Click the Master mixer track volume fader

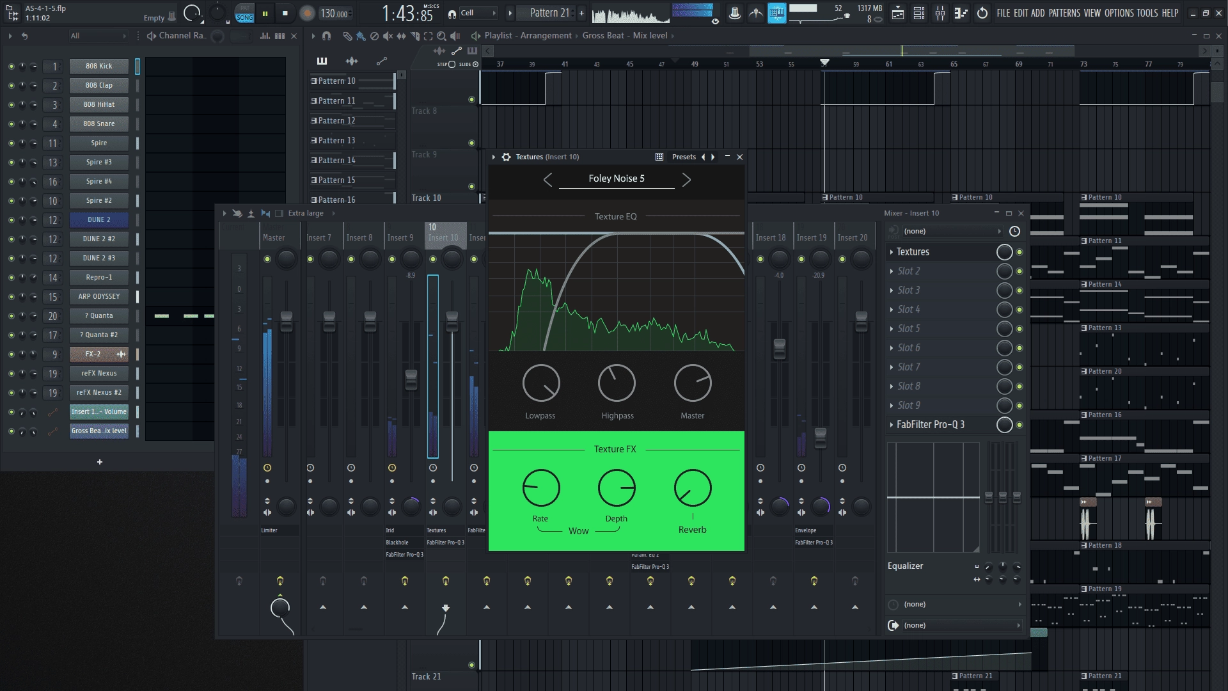[x=287, y=322]
